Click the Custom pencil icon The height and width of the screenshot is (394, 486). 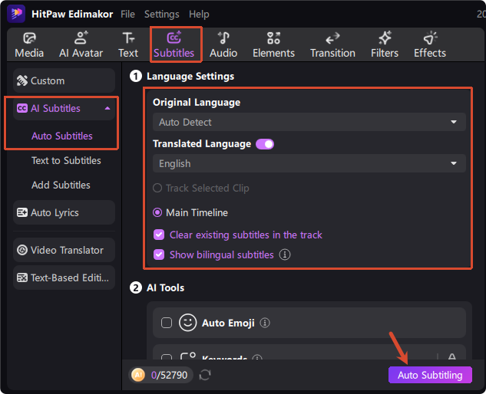(22, 80)
